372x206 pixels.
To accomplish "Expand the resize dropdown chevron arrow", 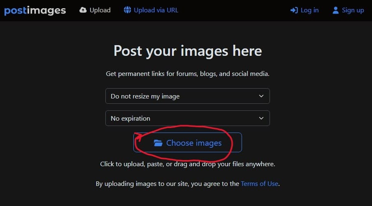I will point(261,96).
